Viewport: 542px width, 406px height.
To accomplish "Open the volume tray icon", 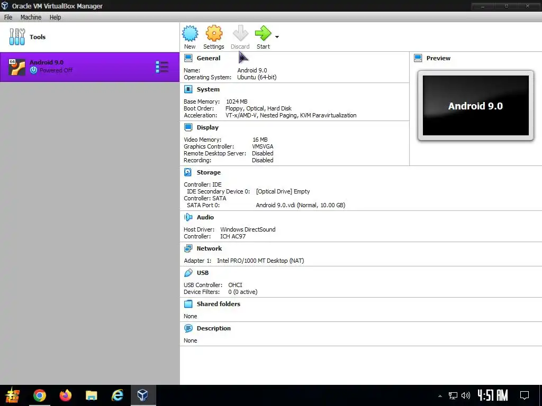I will coord(466,395).
